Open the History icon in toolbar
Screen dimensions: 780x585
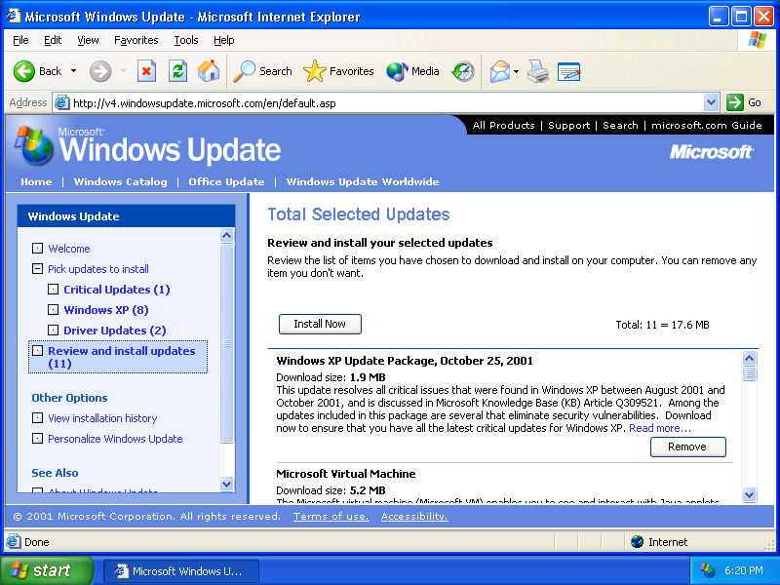pos(463,71)
